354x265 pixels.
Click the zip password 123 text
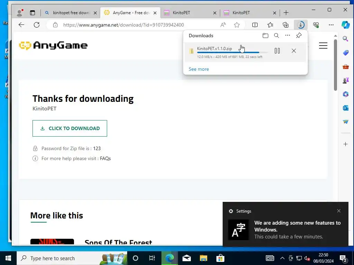97,148
